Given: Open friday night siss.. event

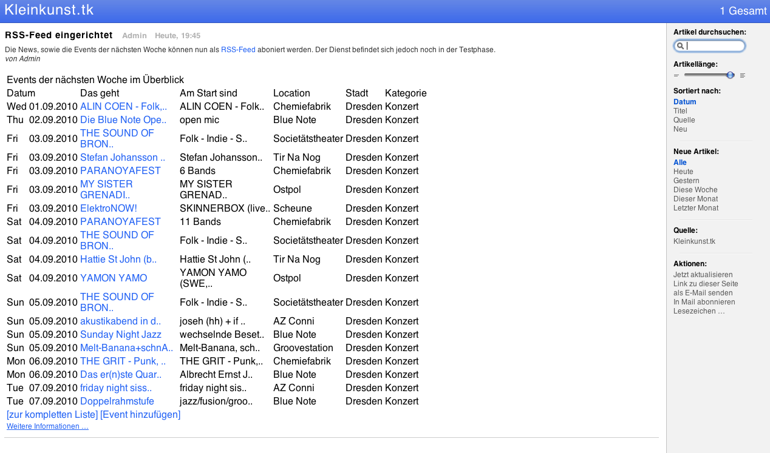Looking at the screenshot, I should click(x=116, y=388).
